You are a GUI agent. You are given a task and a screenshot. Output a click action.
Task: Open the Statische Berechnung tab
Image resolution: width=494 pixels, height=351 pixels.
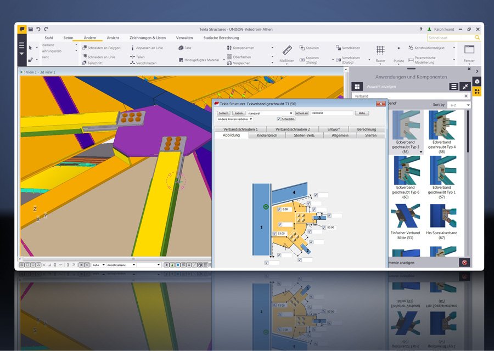pos(221,38)
